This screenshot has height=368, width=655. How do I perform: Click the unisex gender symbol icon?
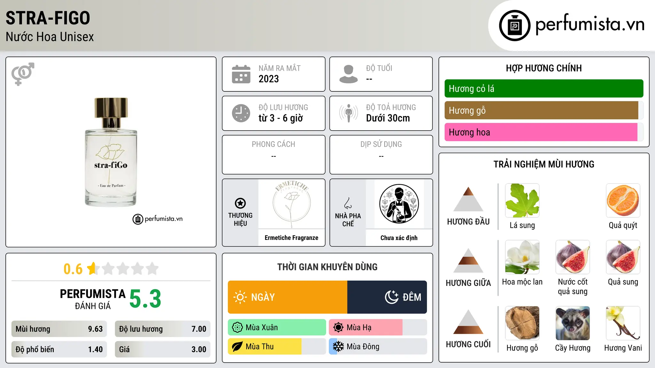[23, 74]
